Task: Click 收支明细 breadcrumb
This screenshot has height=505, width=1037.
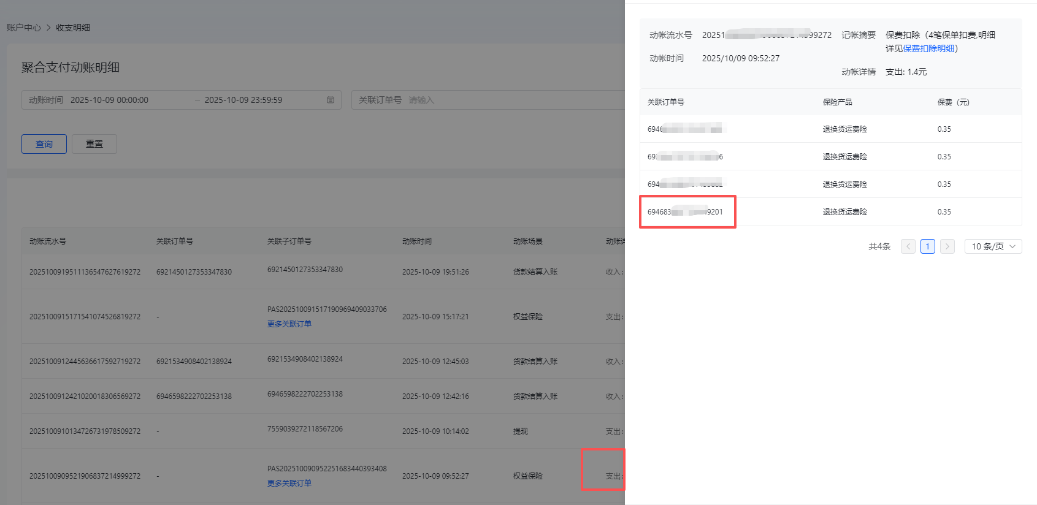Action: pos(73,28)
